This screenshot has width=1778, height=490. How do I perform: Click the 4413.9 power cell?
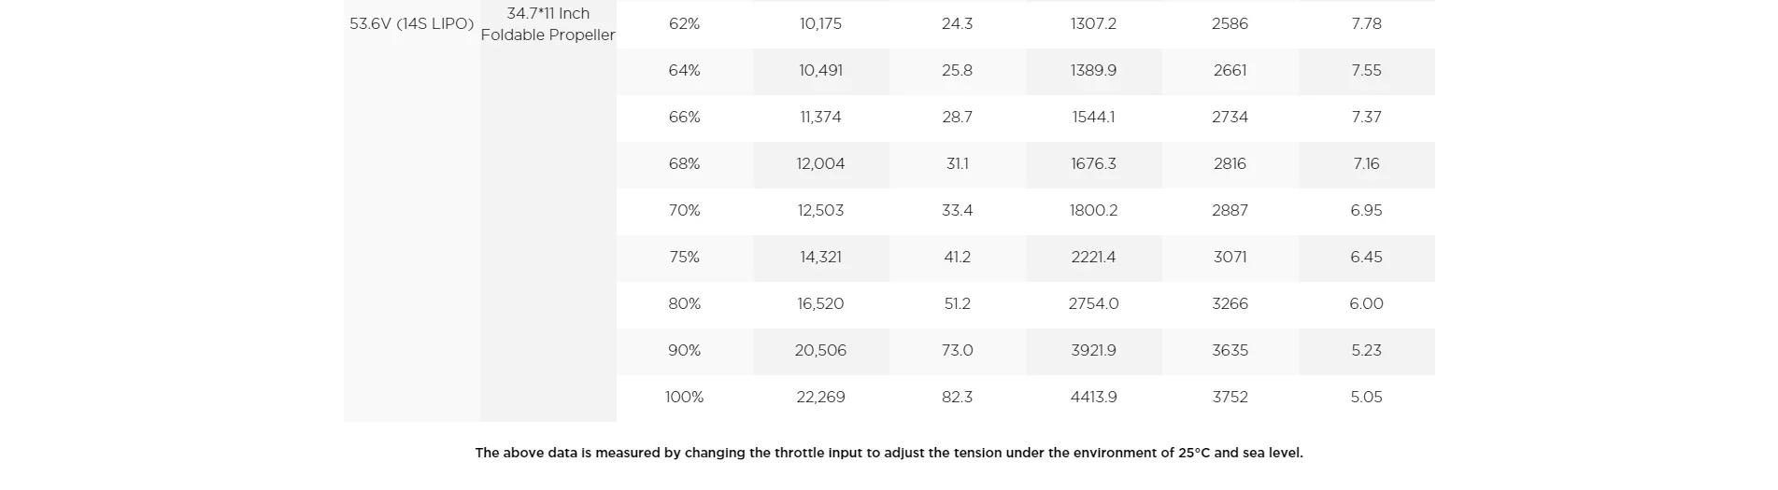tap(1094, 398)
